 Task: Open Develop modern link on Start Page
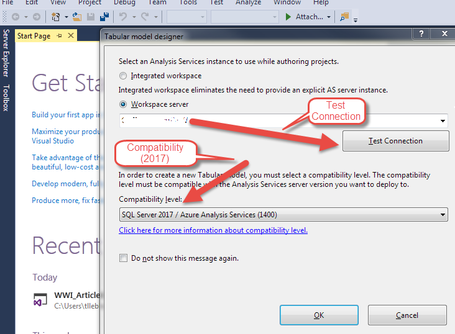[x=66, y=184]
